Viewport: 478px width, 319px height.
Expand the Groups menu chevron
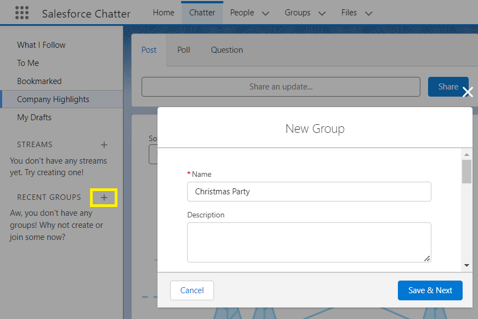322,13
